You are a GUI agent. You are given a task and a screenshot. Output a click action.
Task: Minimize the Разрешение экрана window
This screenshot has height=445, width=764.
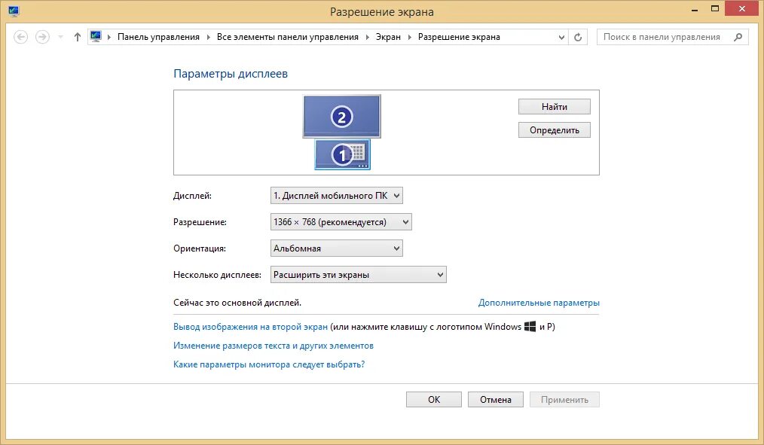point(695,9)
